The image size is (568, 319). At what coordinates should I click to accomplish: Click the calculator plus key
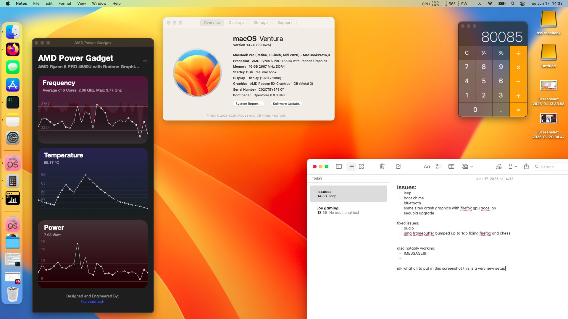point(518,95)
